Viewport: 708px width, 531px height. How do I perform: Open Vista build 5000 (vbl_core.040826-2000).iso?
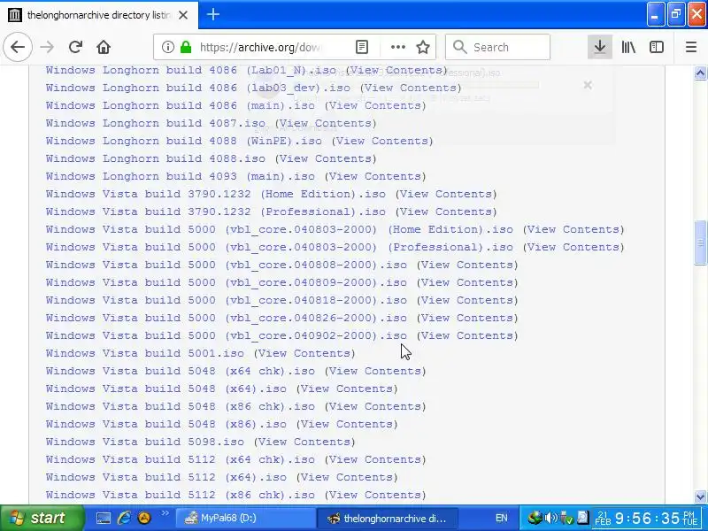point(227,318)
